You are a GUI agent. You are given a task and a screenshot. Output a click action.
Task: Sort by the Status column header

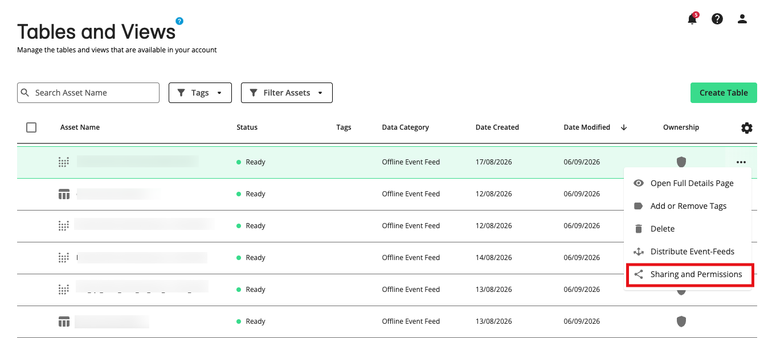tap(247, 127)
